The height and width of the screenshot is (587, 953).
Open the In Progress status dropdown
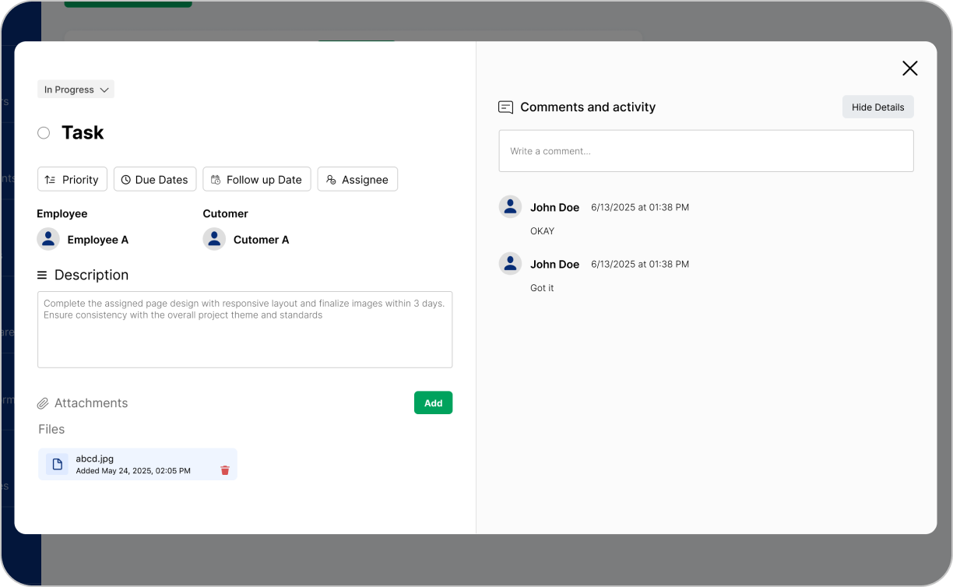(x=76, y=90)
